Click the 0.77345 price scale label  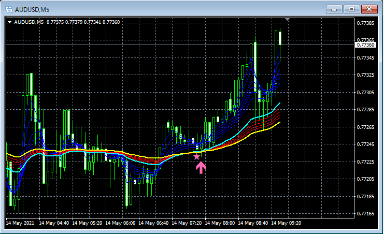pyautogui.click(x=365, y=58)
